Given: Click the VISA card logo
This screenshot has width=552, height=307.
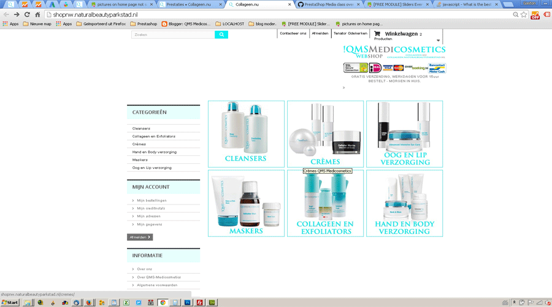Looking at the screenshot, I should pyautogui.click(x=388, y=68).
